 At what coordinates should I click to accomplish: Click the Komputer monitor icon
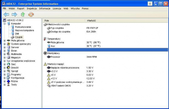[9, 24]
